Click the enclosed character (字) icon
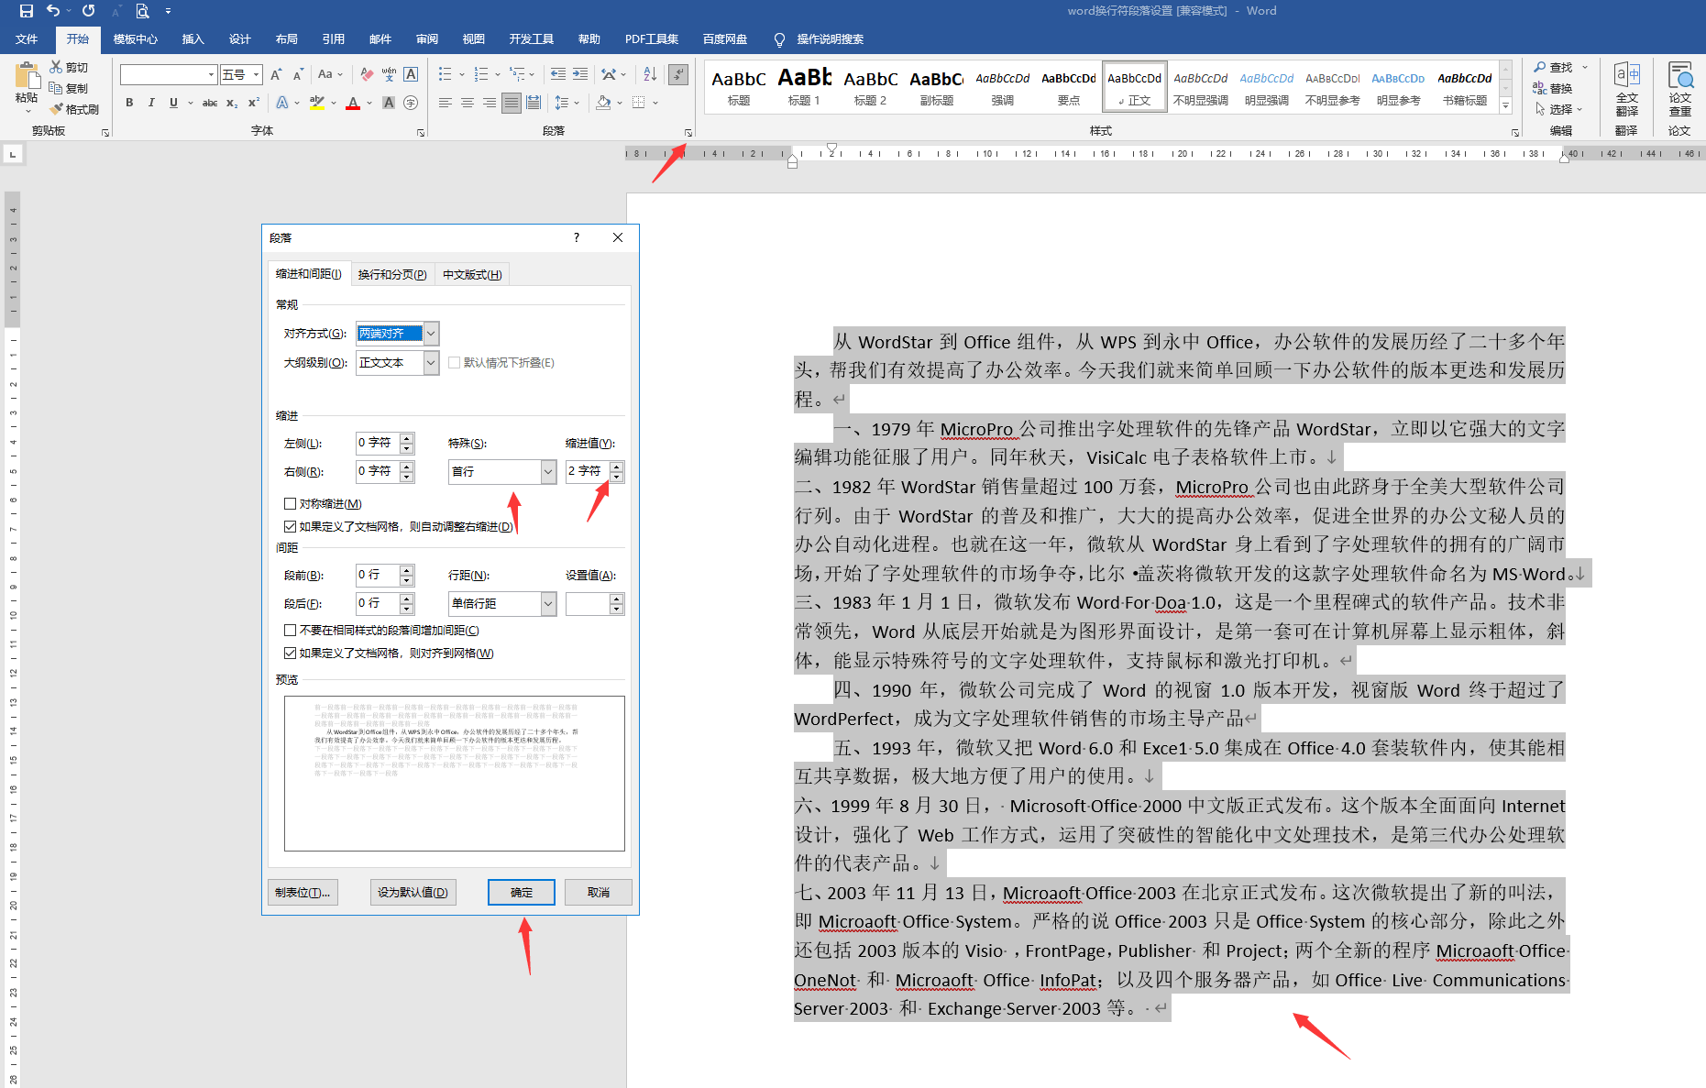This screenshot has width=1706, height=1088. (x=411, y=103)
